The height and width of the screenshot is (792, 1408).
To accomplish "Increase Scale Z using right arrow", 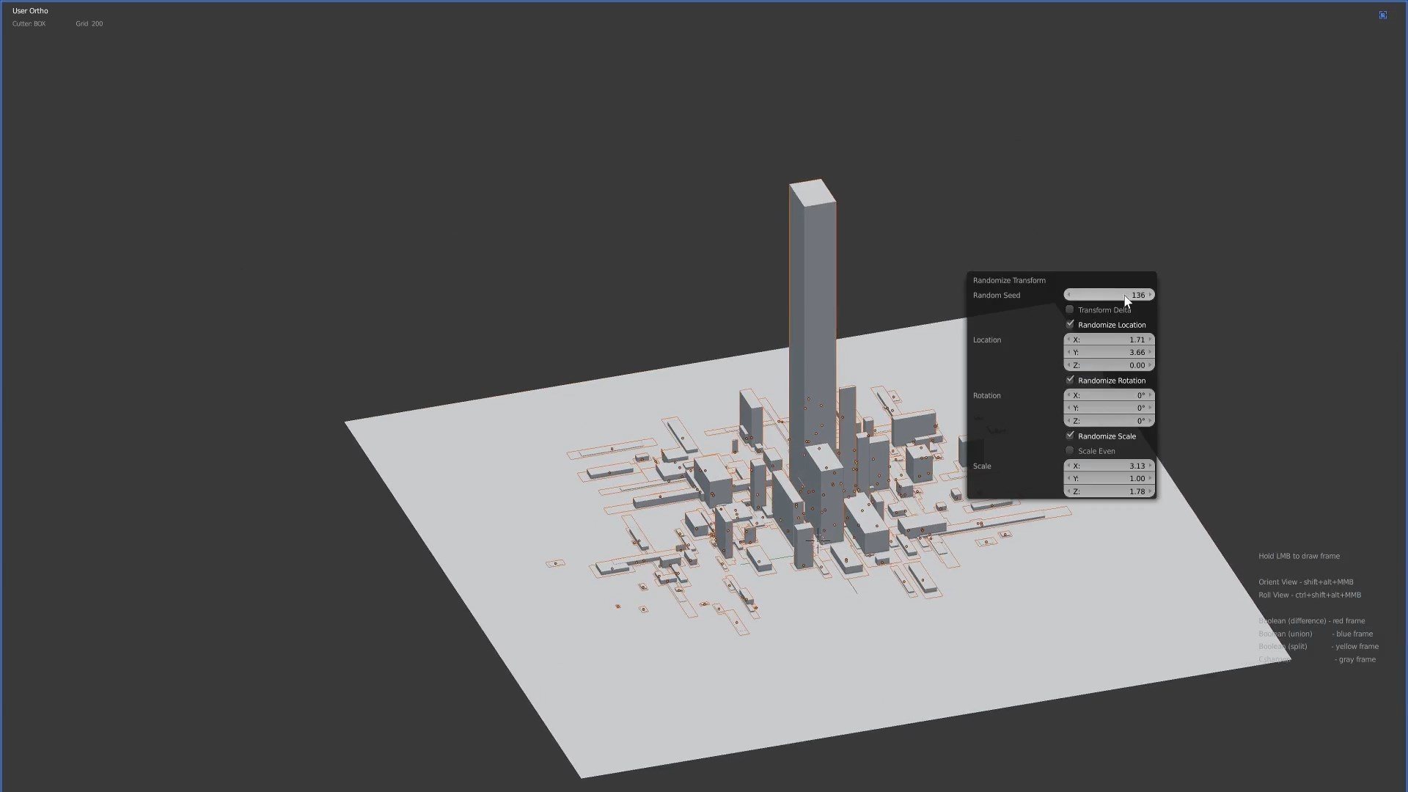I will click(x=1150, y=491).
